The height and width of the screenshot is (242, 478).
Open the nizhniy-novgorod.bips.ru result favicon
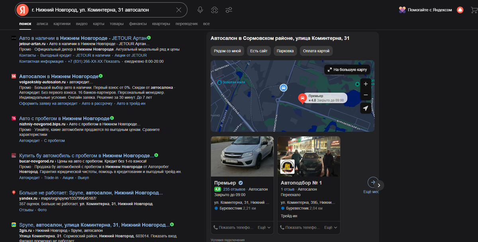[14, 119]
